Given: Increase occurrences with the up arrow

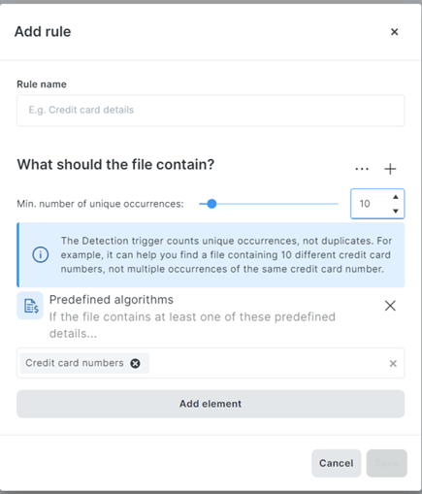Looking at the screenshot, I should tap(396, 197).
